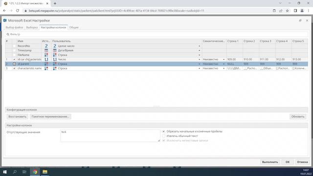
Task: Click source integer type icon for RecordNo
Action: tap(46, 46)
